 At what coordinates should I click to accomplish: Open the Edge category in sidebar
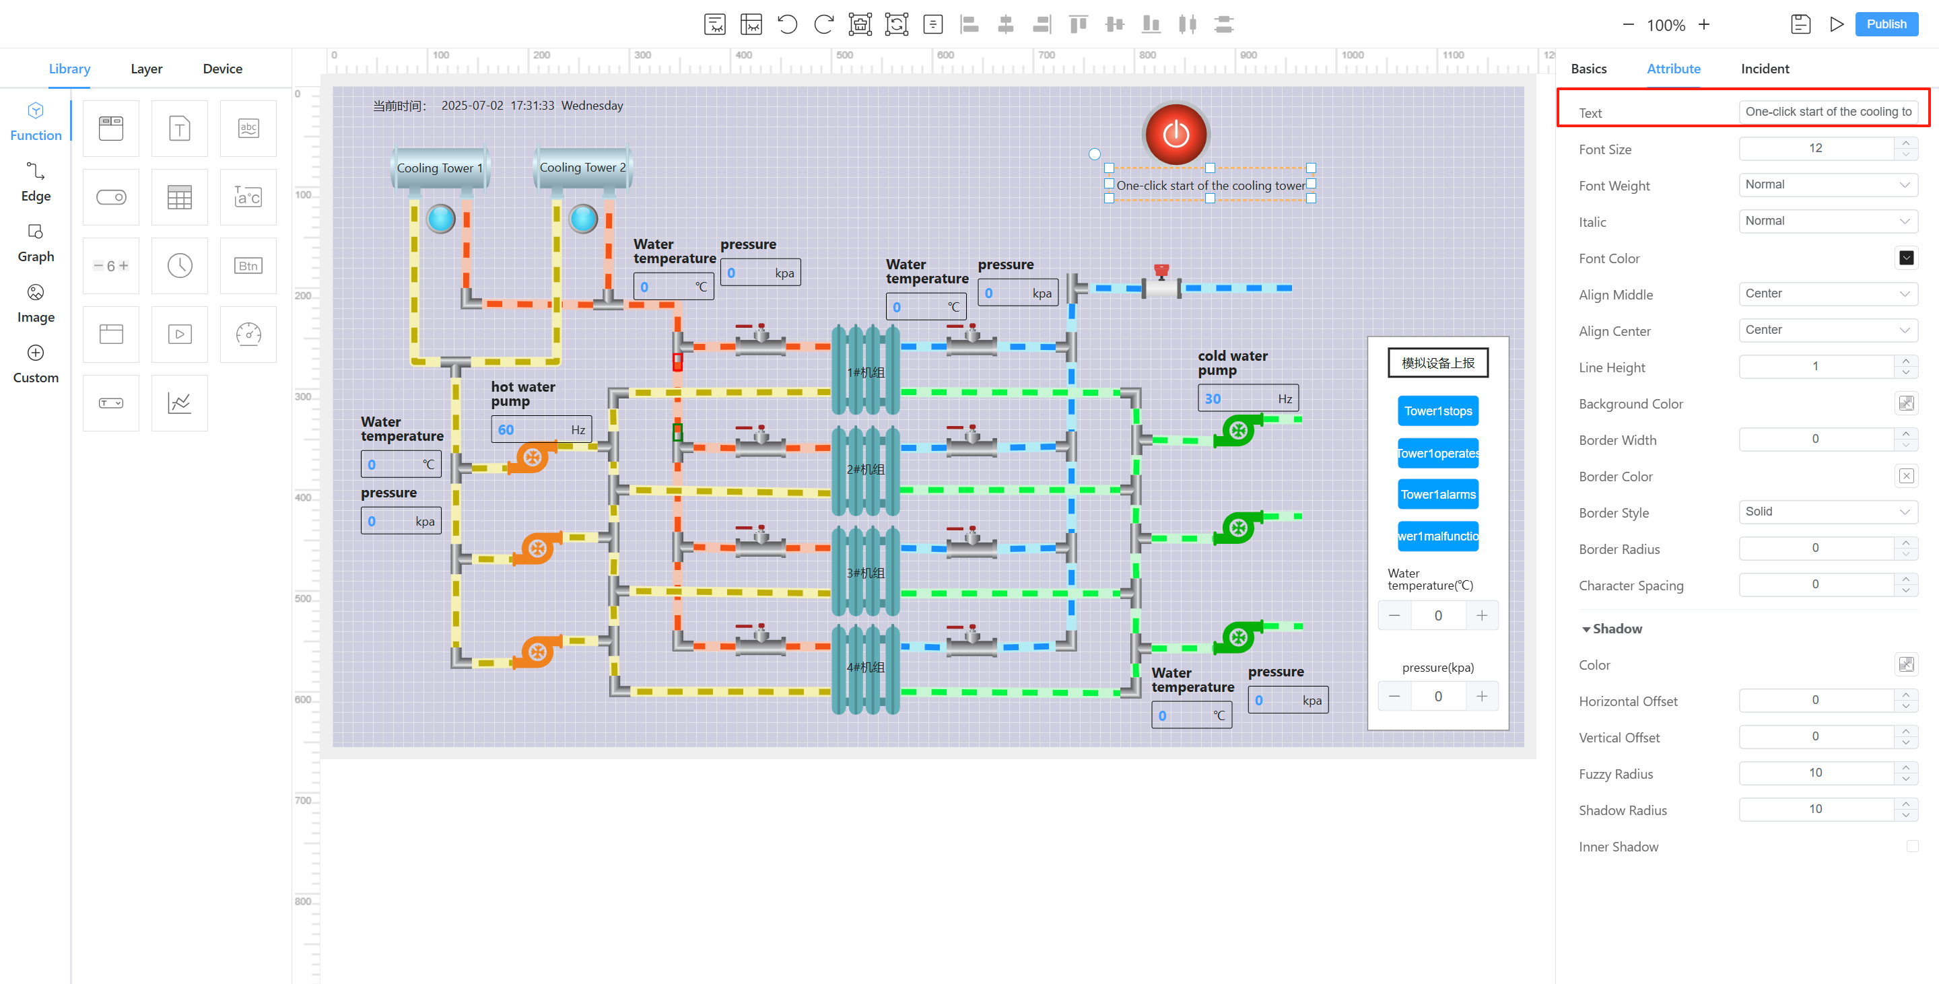[x=36, y=182]
